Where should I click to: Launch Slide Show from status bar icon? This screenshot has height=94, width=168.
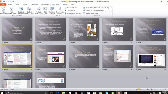tap(144, 89)
